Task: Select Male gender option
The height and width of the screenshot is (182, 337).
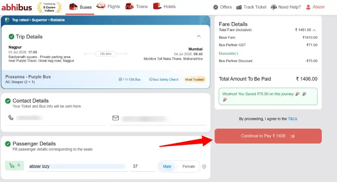Action: pos(167,167)
